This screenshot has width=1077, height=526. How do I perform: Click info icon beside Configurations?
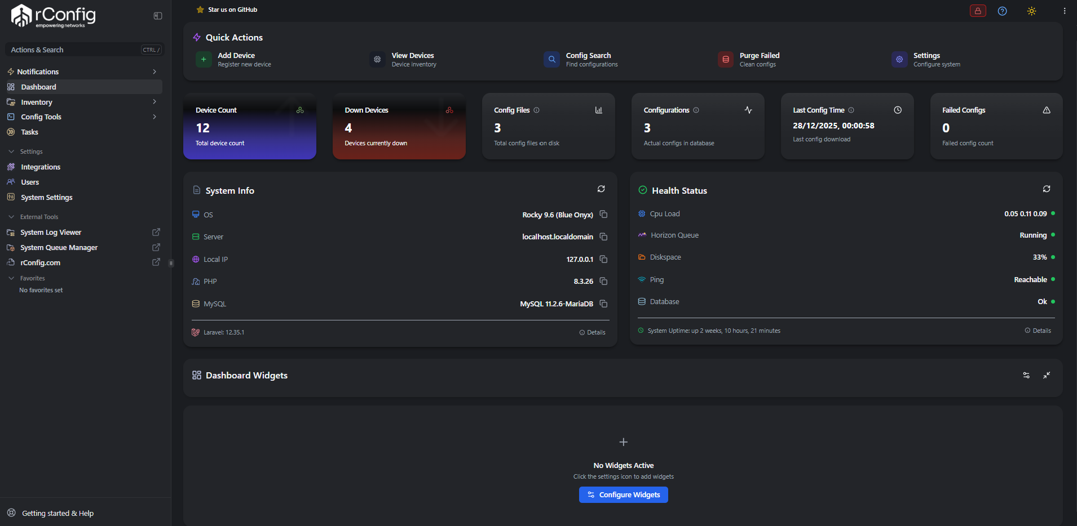(696, 110)
